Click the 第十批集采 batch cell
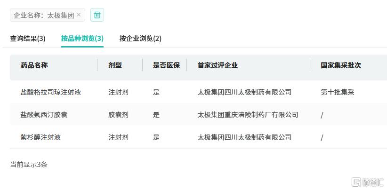 click(x=338, y=92)
